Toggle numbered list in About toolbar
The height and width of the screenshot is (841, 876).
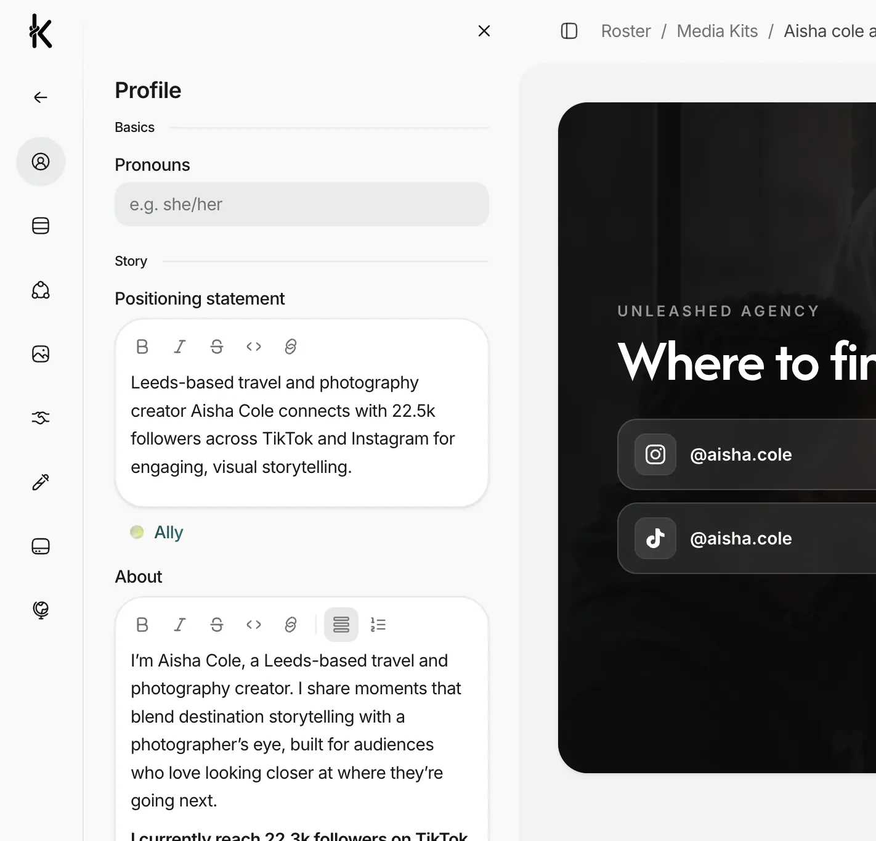(378, 625)
